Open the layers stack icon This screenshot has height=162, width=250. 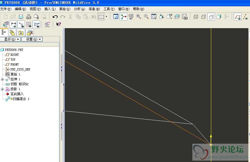click(x=177, y=17)
